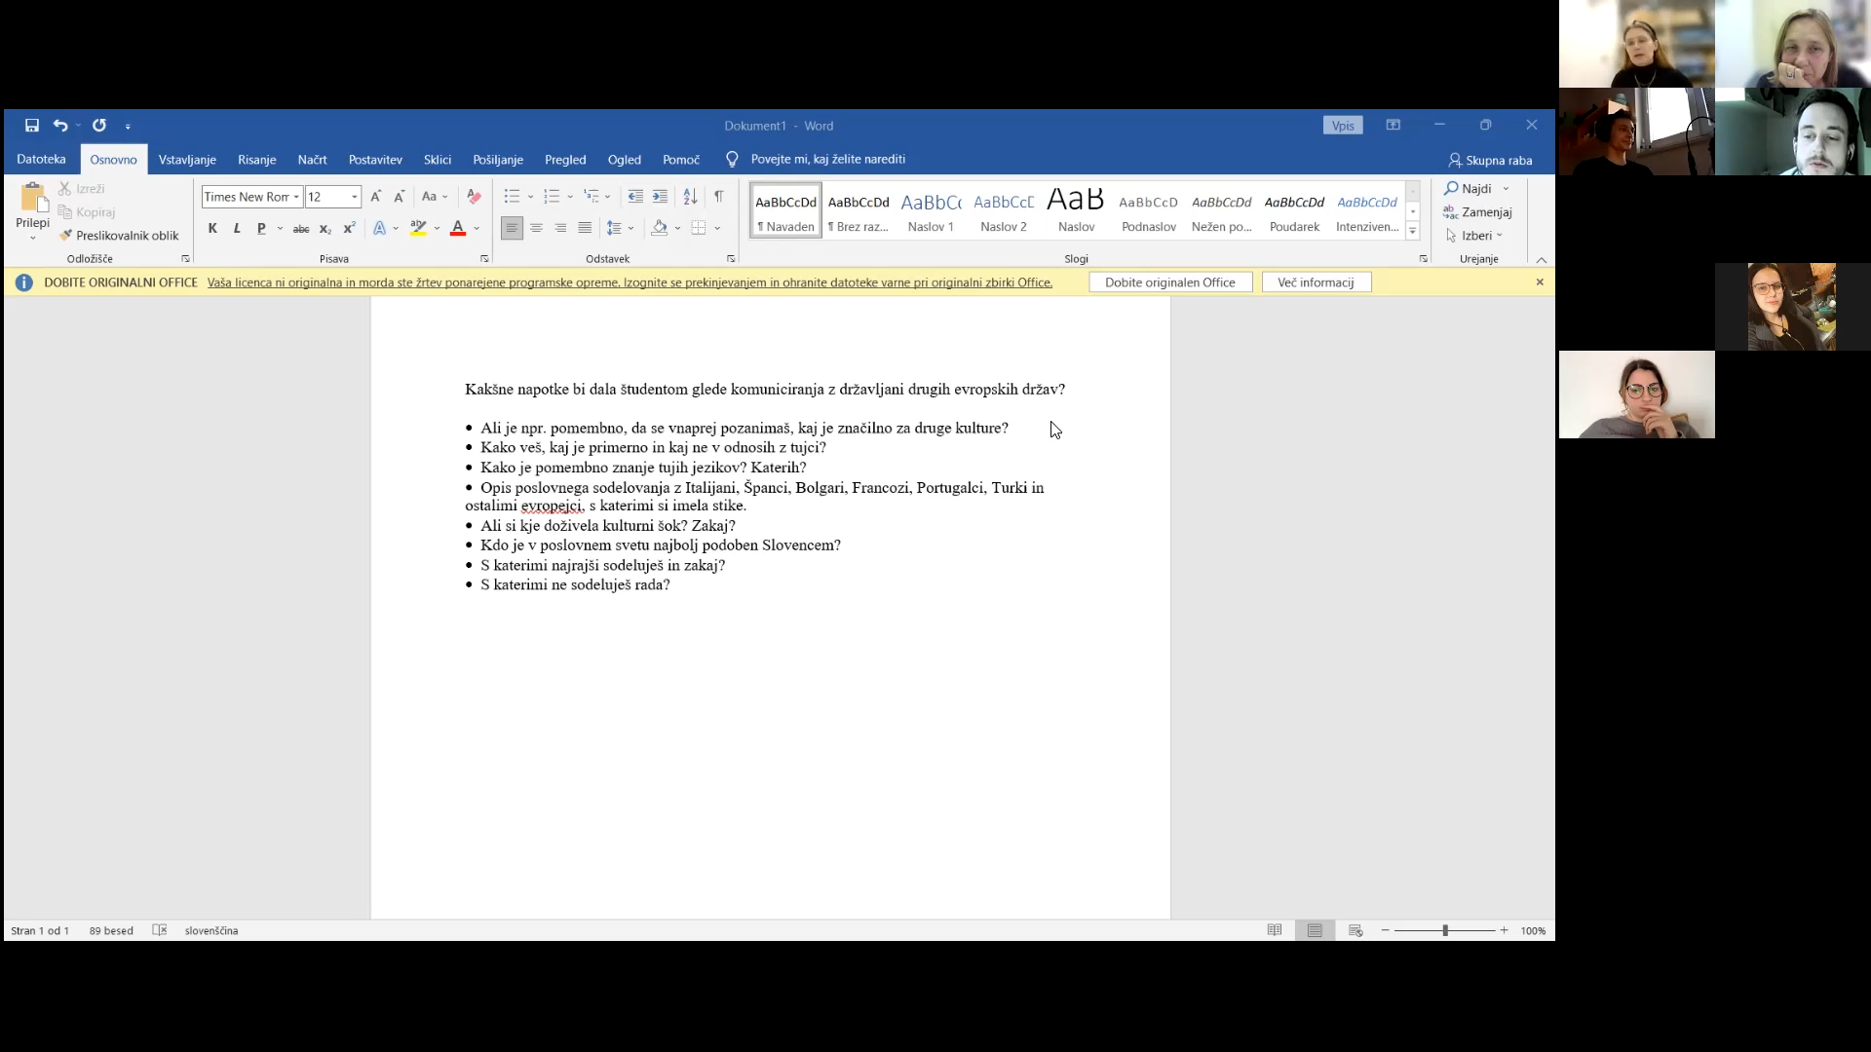1871x1052 pixels.
Task: Show paragraph marks pilcrow toggle
Action: click(718, 197)
